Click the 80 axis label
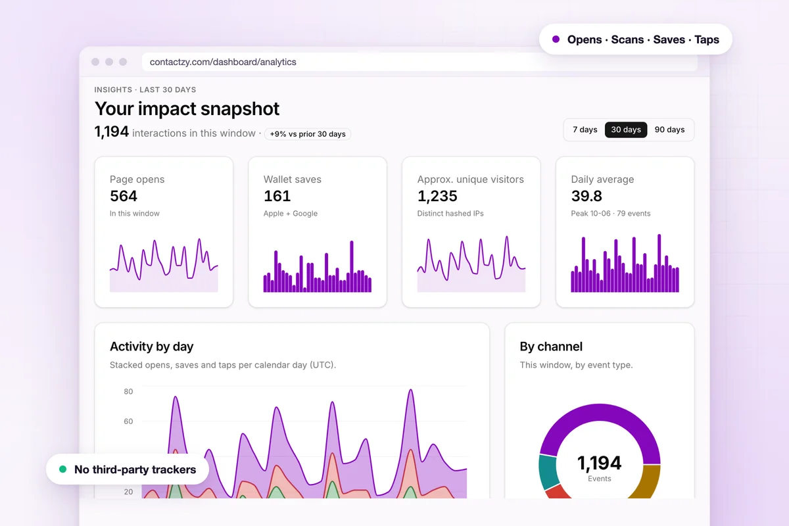The image size is (789, 526). click(x=128, y=391)
